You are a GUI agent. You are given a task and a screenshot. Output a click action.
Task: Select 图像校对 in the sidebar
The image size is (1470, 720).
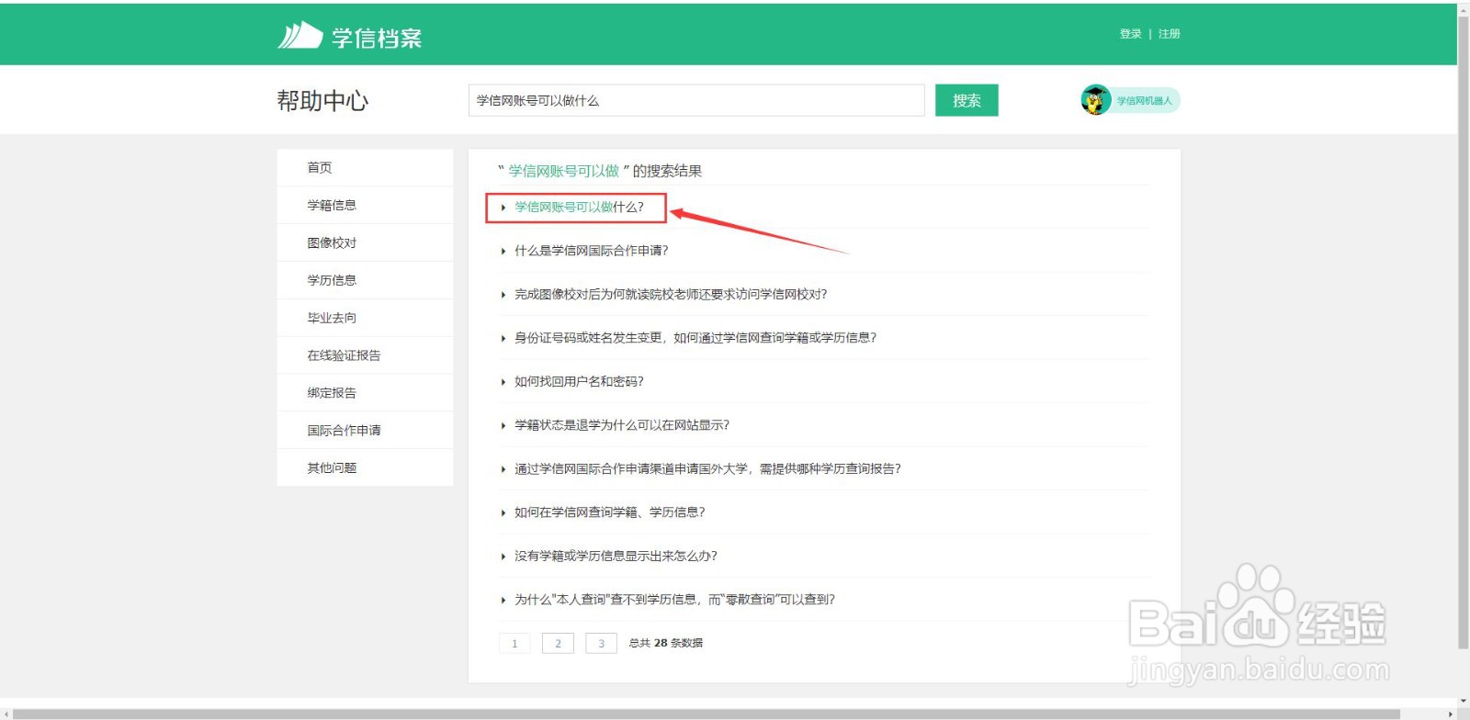coord(365,242)
